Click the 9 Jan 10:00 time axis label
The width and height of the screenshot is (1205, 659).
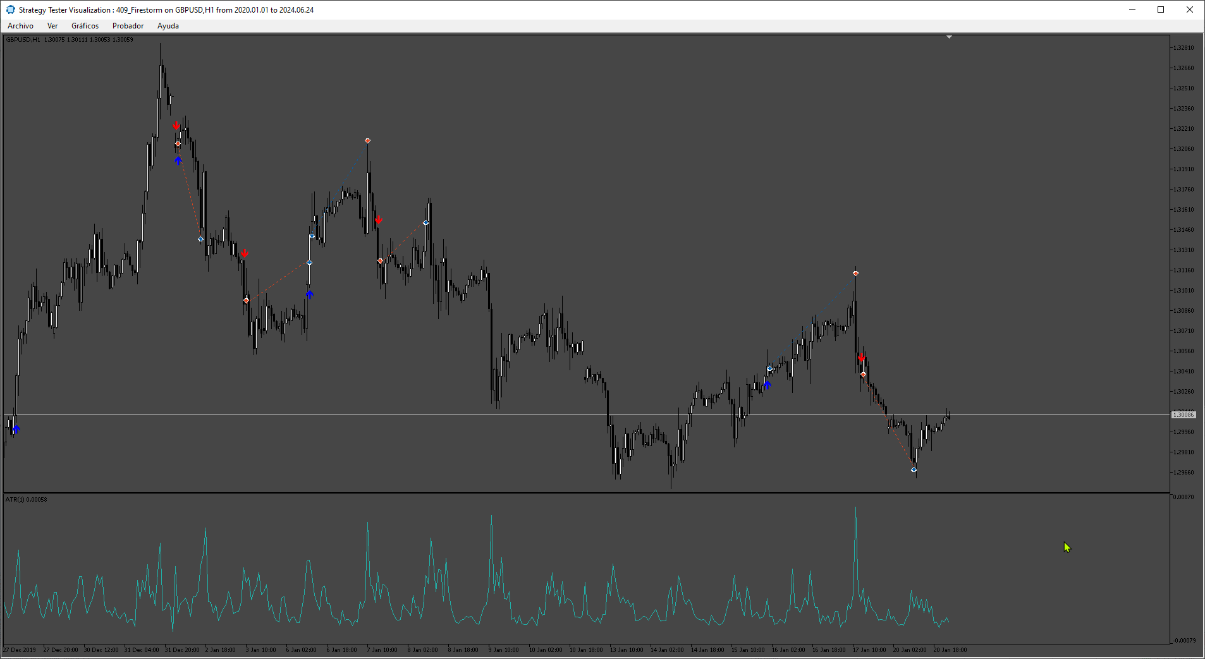coord(503,650)
